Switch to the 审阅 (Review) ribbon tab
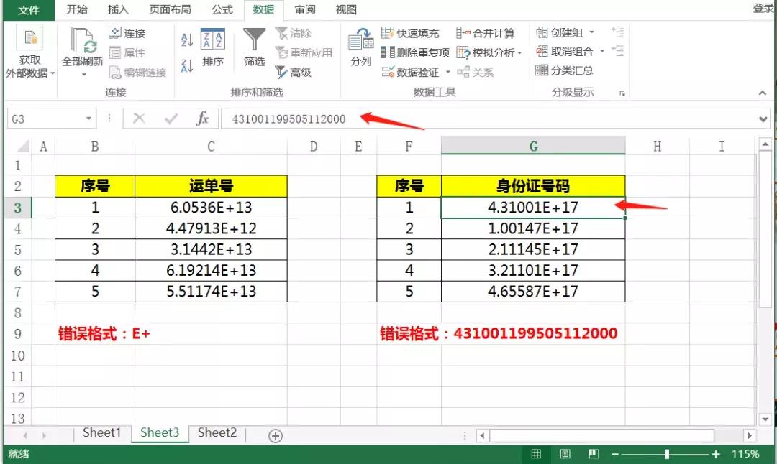This screenshot has height=464, width=777. (x=304, y=9)
